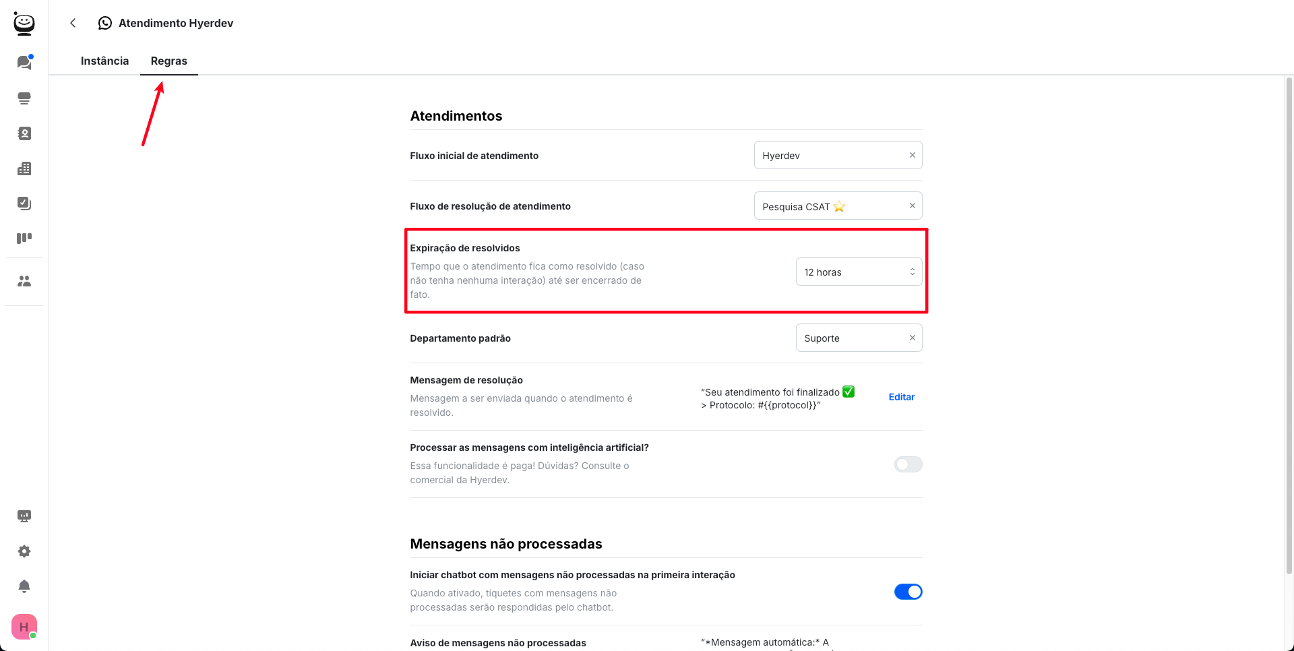
Task: Switch to the Instância tab
Action: tap(104, 61)
